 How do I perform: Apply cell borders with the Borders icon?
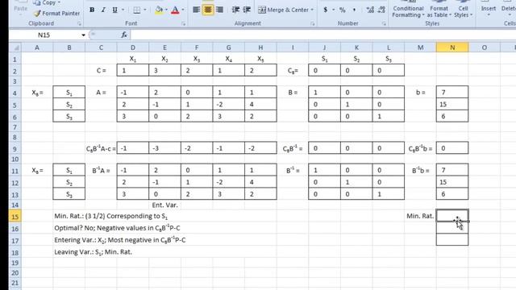137,10
